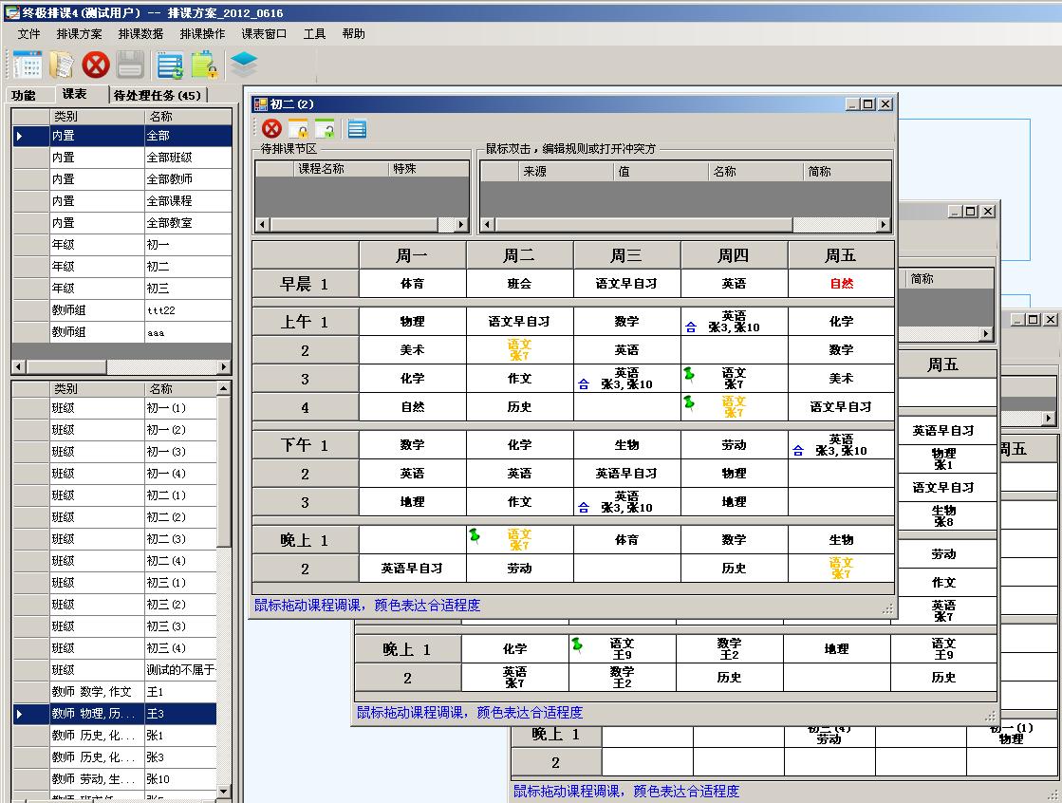Click the list refresh icon in main toolbar

[x=169, y=65]
